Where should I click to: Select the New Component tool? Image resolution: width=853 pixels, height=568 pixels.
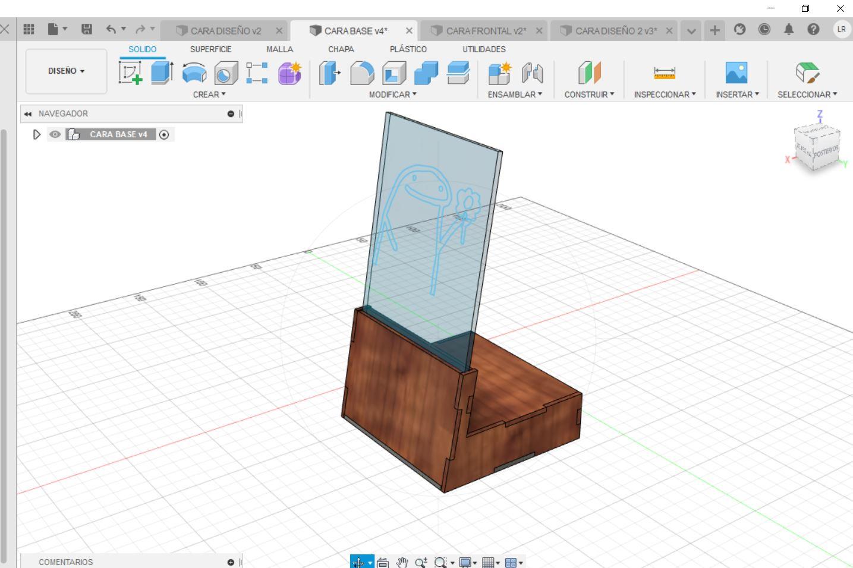pyautogui.click(x=500, y=73)
